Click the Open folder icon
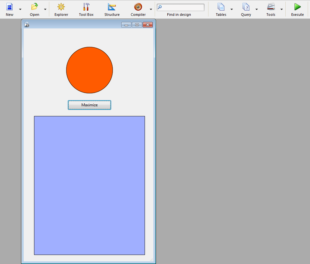The width and height of the screenshot is (310, 264). [x=34, y=7]
